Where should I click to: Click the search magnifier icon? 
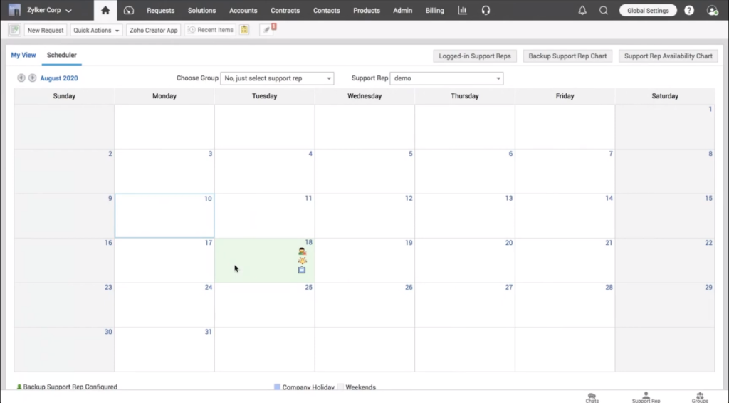[604, 11]
